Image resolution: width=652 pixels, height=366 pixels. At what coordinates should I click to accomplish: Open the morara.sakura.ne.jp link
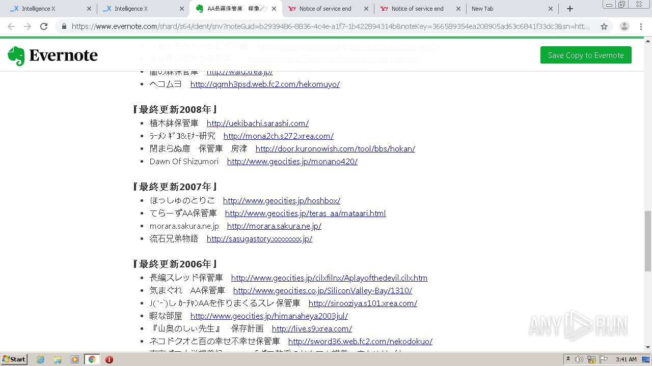coord(274,226)
